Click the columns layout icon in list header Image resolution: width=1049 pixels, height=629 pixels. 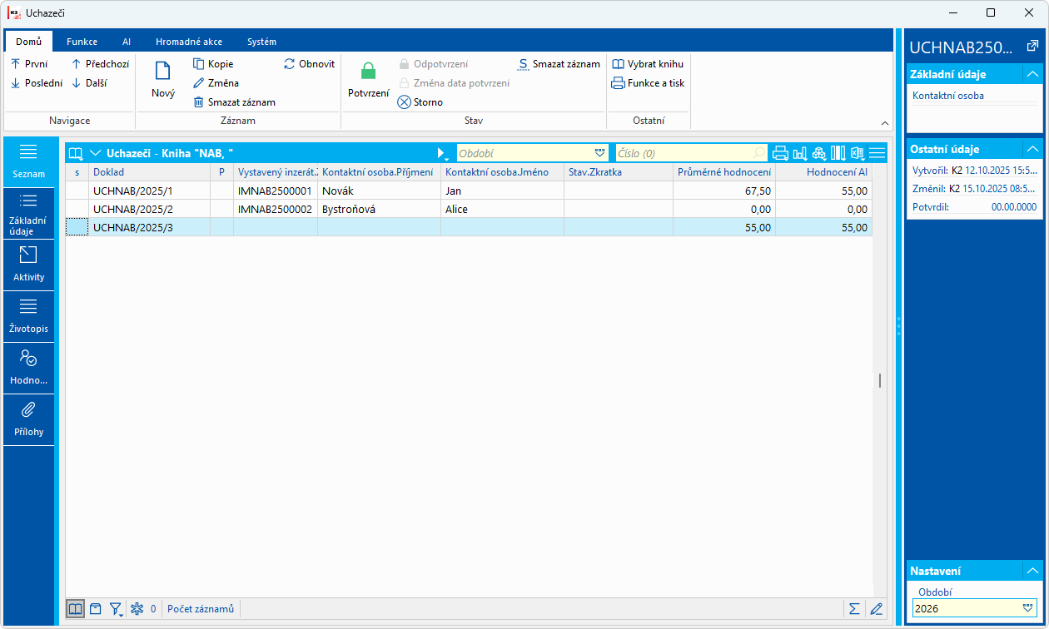pos(838,153)
